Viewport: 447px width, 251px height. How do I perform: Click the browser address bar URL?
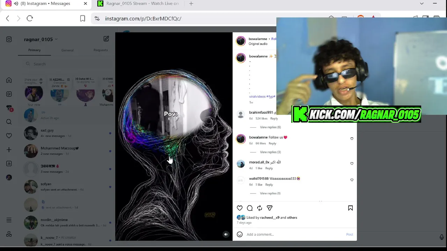pos(143,18)
